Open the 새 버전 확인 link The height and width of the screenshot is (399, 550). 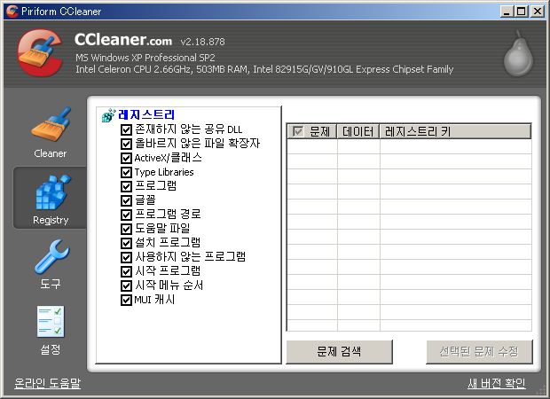pyautogui.click(x=497, y=383)
